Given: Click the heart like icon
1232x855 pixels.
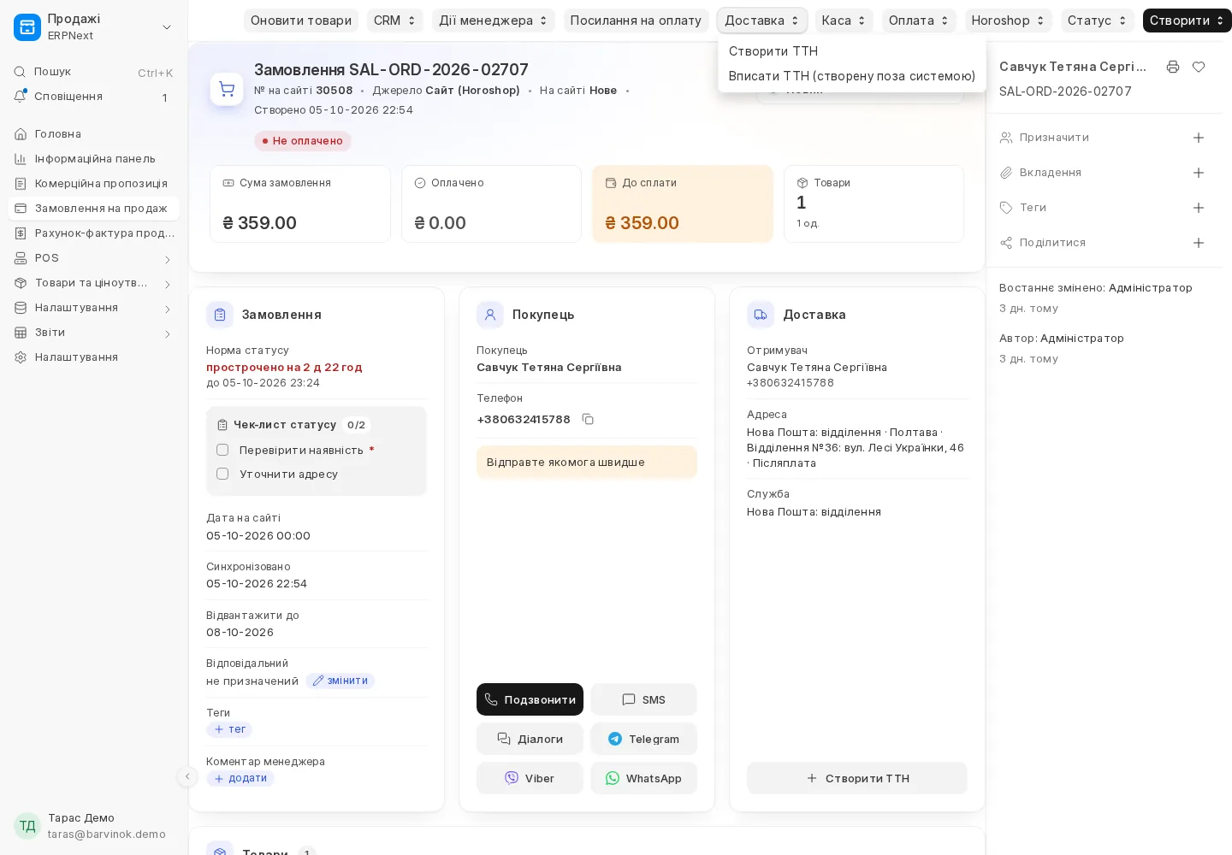Looking at the screenshot, I should pyautogui.click(x=1199, y=67).
